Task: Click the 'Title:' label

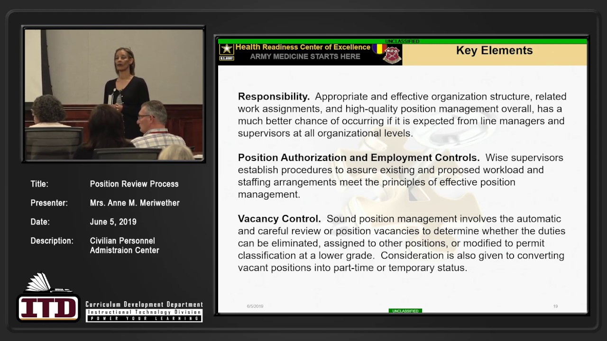Action: click(x=39, y=184)
